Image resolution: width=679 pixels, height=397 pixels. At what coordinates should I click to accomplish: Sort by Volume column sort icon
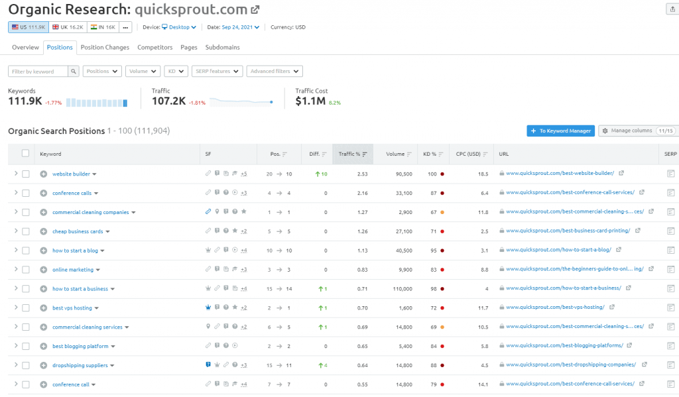point(409,154)
